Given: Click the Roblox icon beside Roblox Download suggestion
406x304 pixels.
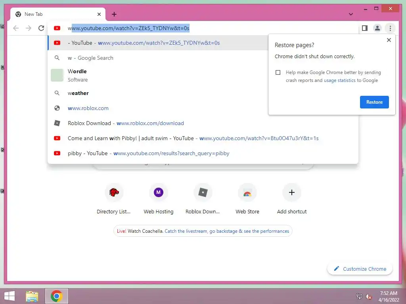Looking at the screenshot, I should [x=57, y=123].
